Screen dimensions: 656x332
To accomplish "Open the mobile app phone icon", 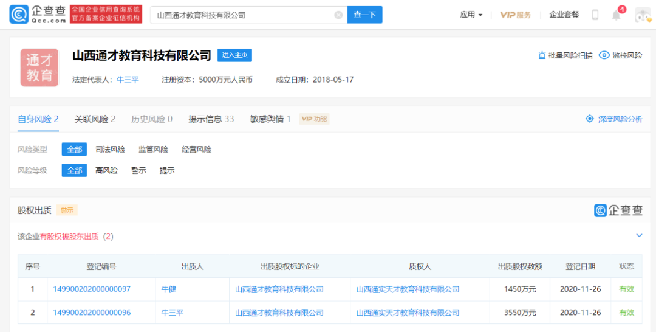I will point(595,15).
